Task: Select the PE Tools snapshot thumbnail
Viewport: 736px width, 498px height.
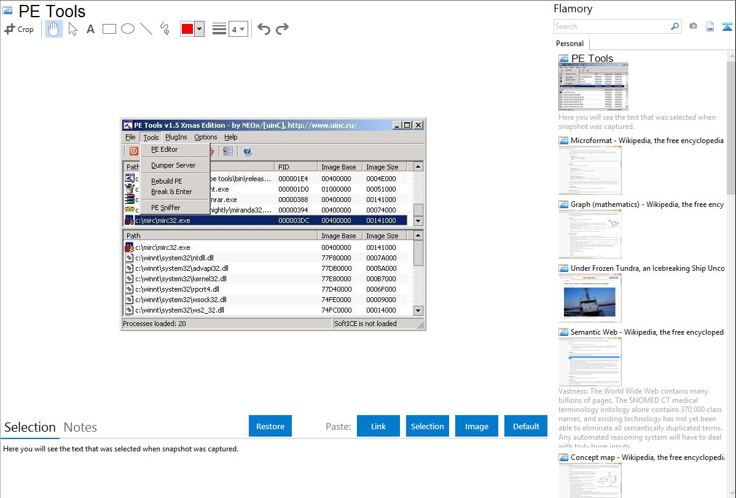Action: tap(593, 87)
